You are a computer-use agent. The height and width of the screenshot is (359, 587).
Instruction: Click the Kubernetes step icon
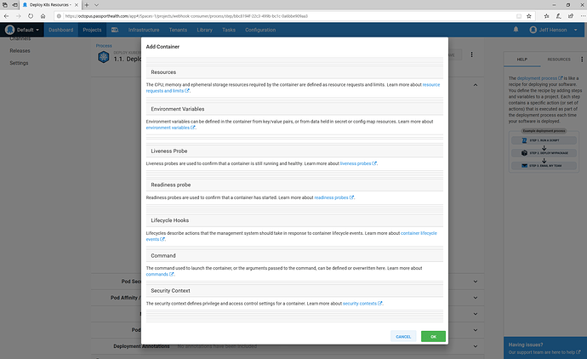[x=103, y=57]
